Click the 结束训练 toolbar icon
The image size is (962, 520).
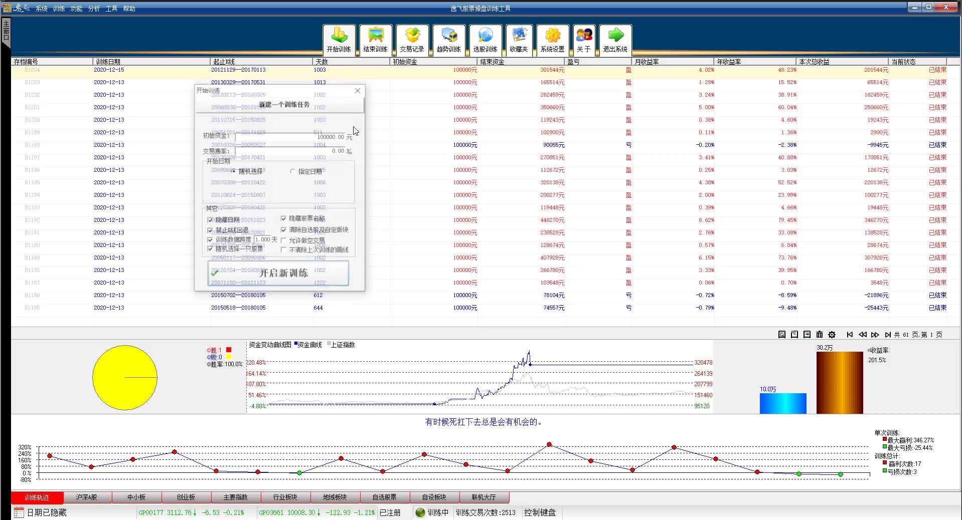tap(376, 40)
